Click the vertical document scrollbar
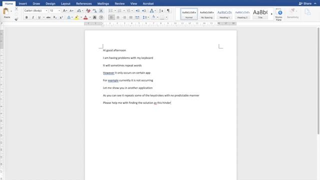Screen dimensions: 320x180 (x=318, y=81)
